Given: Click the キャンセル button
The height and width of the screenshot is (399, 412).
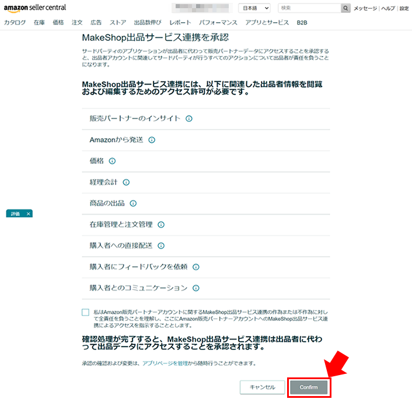Looking at the screenshot, I should coord(262,387).
